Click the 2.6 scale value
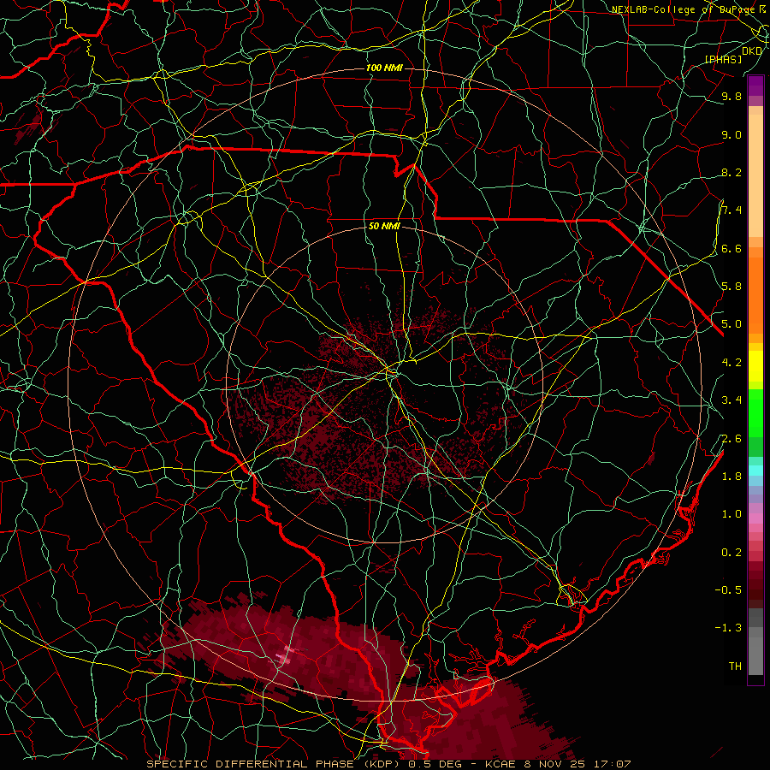Screen dimensions: 770x770 [731, 439]
